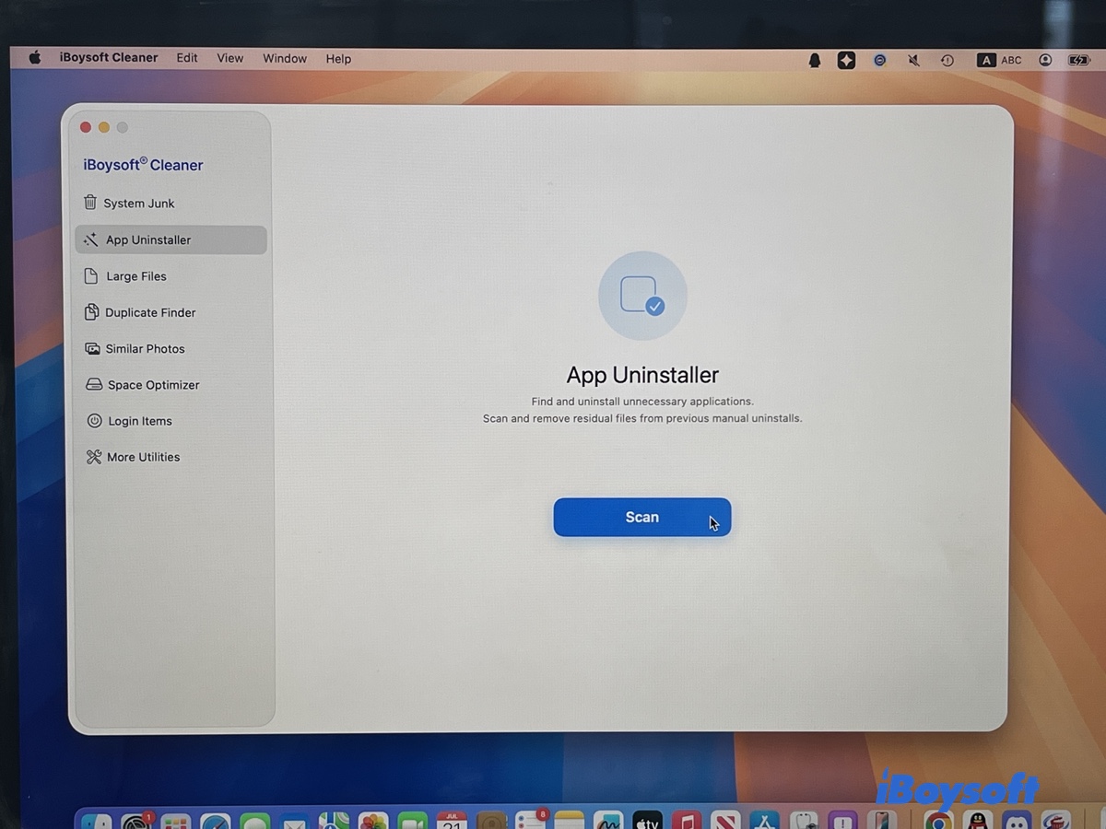The height and width of the screenshot is (829, 1106).
Task: Open Duplicate Finder in the sidebar
Action: pyautogui.click(x=171, y=312)
